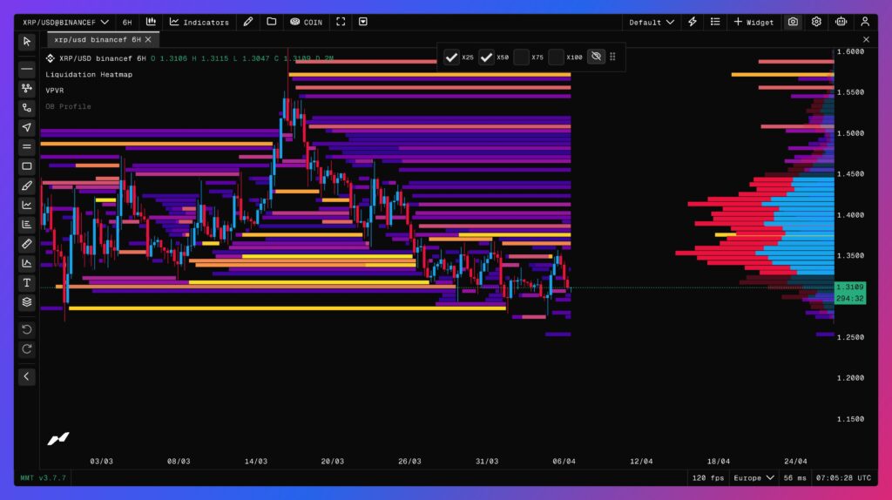Open the Indicators menu
Image resolution: width=892 pixels, height=500 pixels.
tap(199, 22)
